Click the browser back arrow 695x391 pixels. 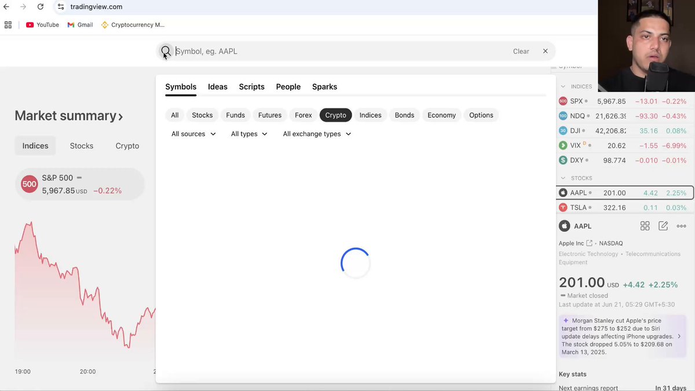6,7
